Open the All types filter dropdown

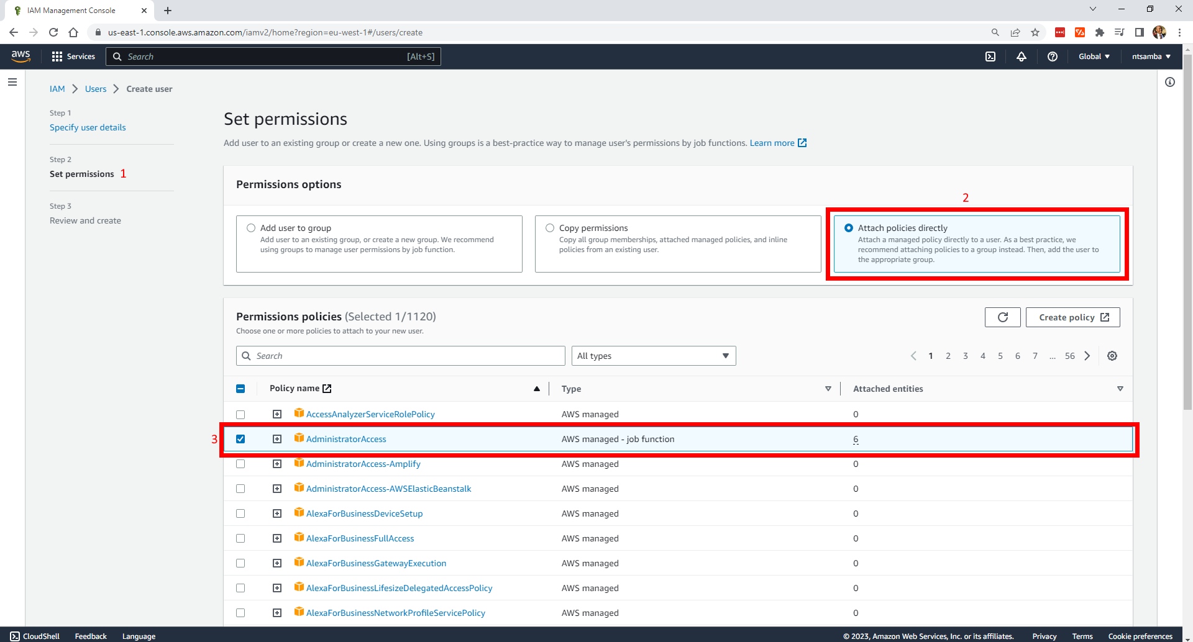pyautogui.click(x=653, y=356)
